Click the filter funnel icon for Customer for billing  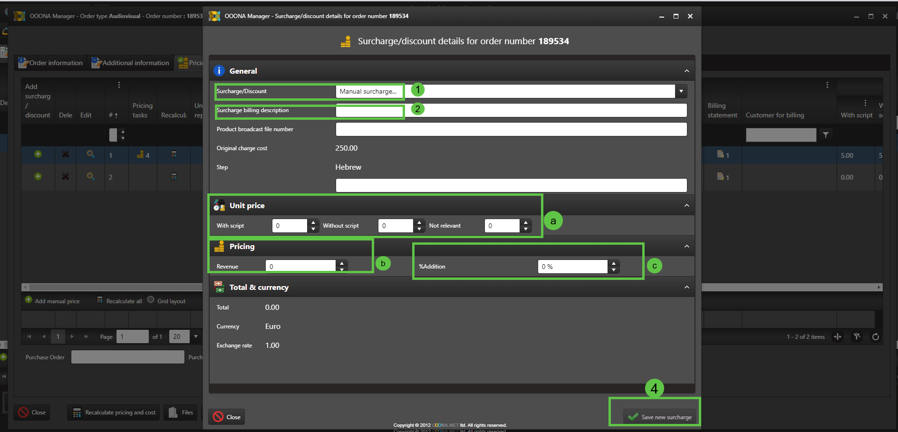tap(826, 135)
